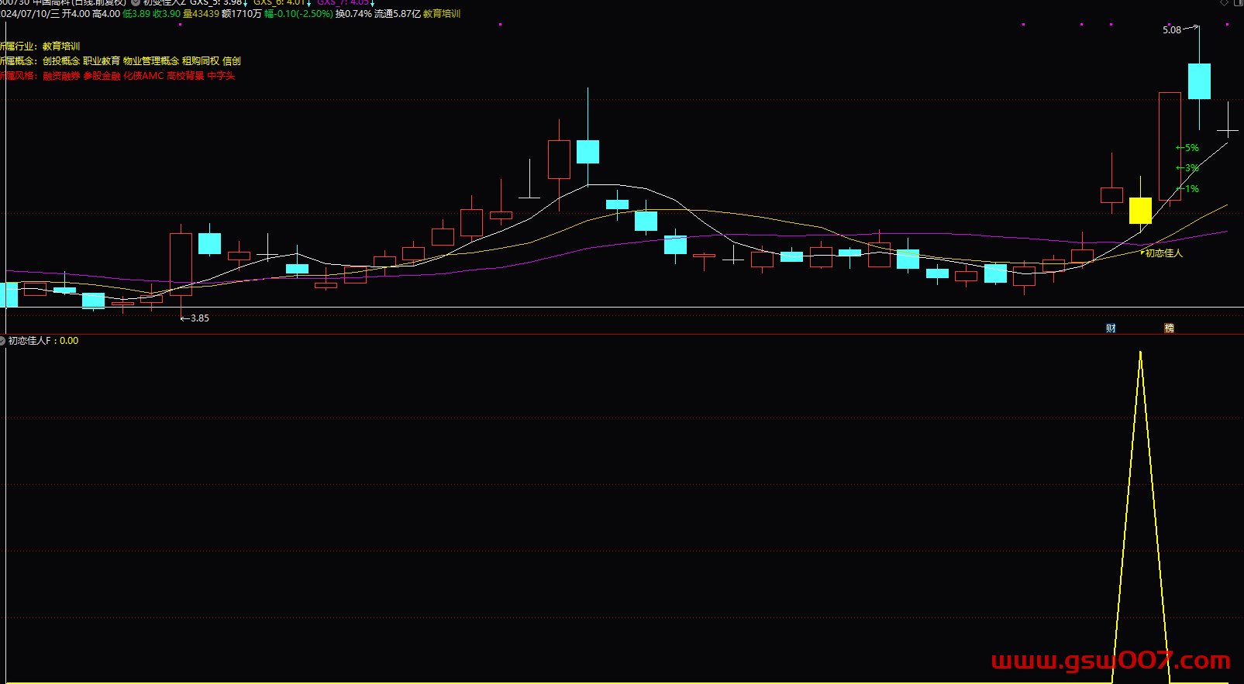The width and height of the screenshot is (1244, 684).
Task: Click the 高校背景 style tag
Action: pos(186,76)
